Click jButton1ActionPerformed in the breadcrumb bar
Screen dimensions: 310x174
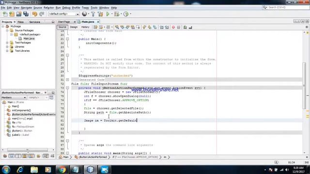click(x=93, y=157)
